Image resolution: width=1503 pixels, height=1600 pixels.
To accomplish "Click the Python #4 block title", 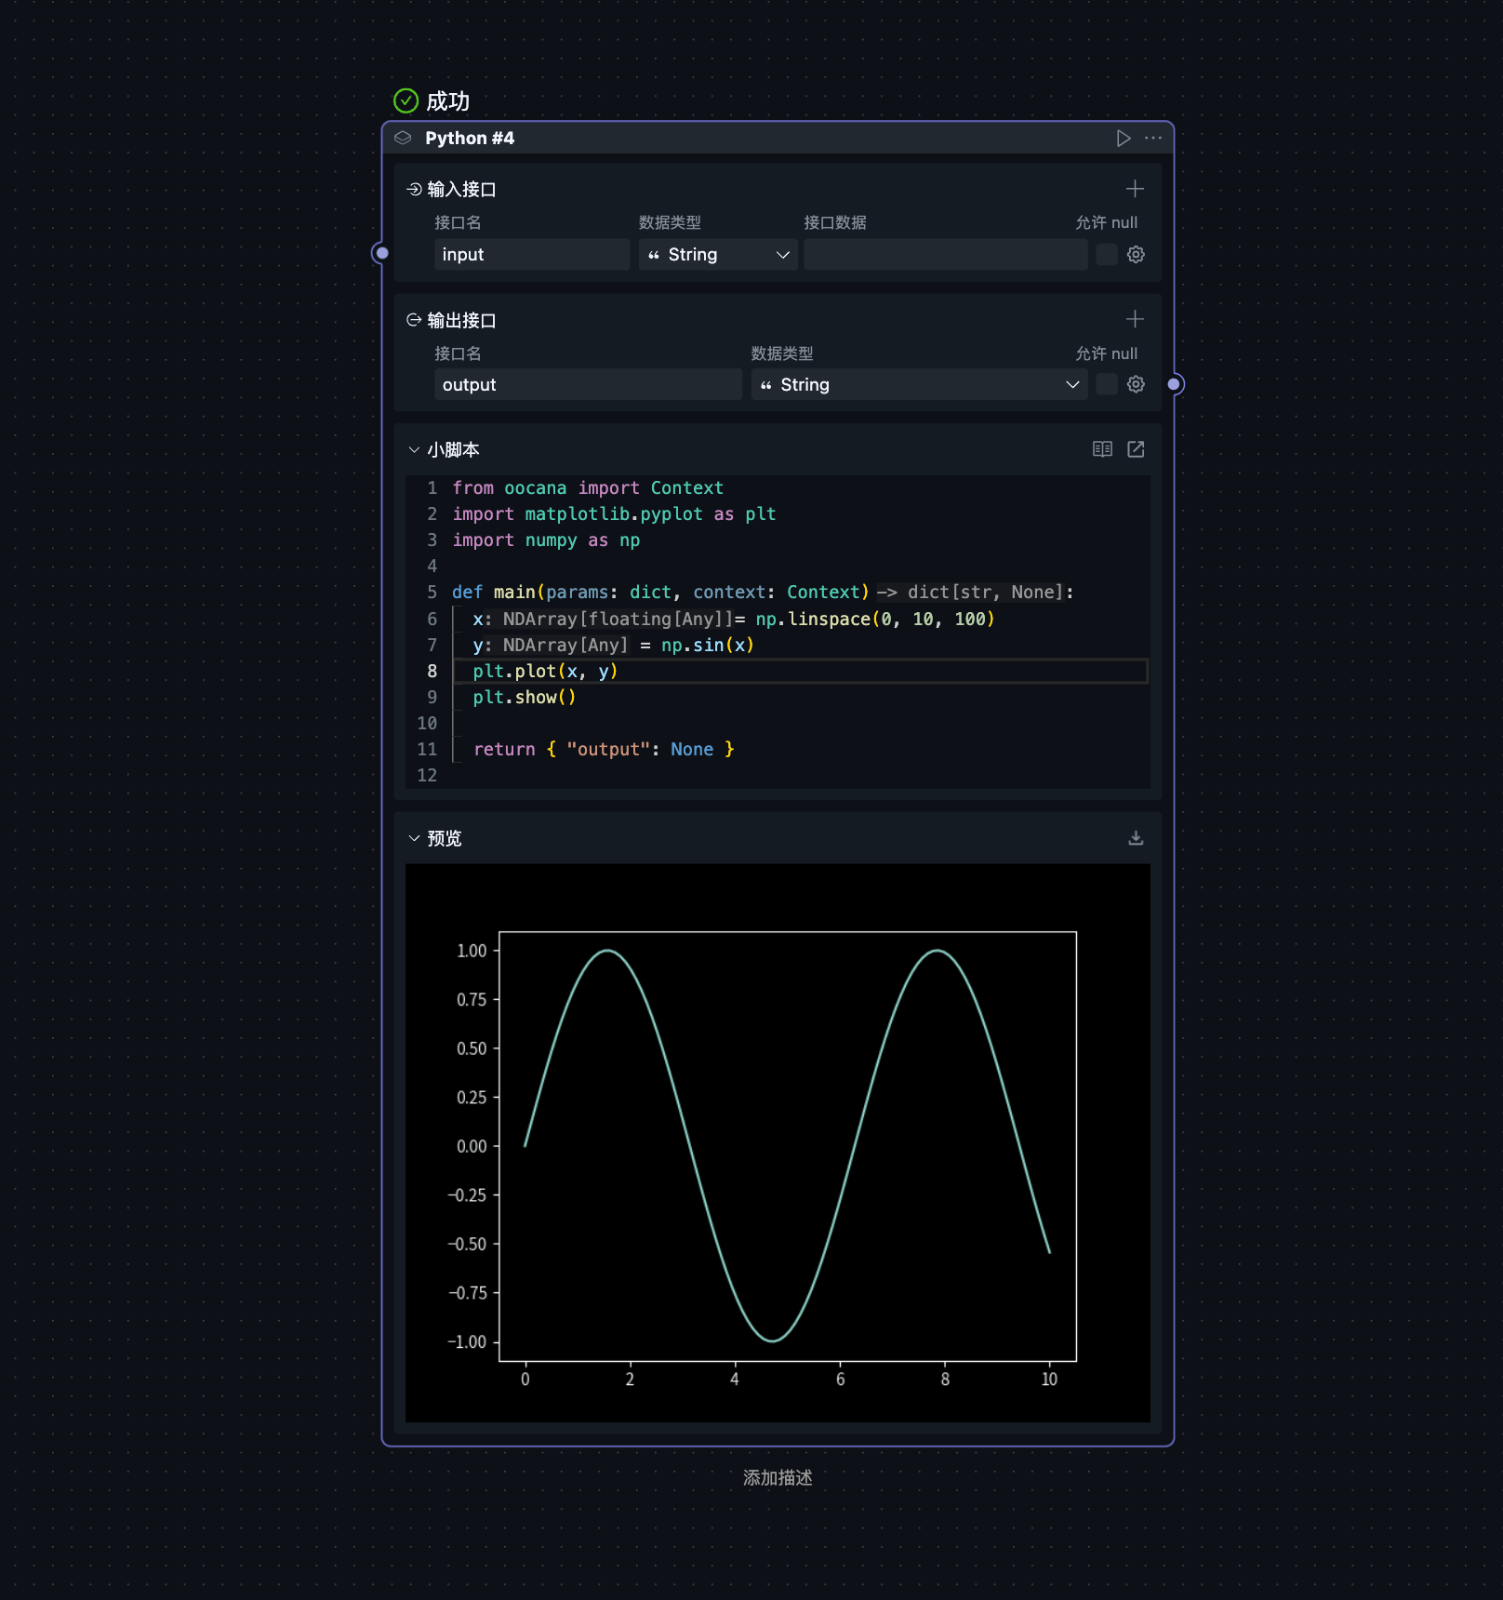I will [x=470, y=139].
